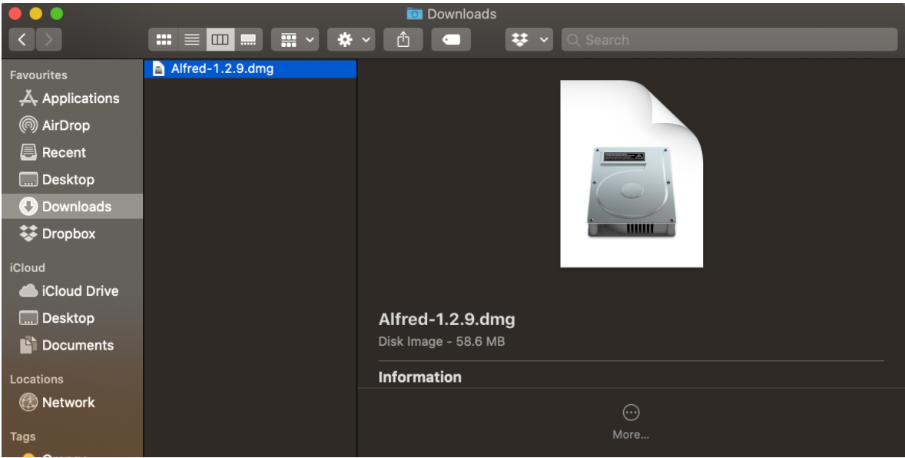
Task: Maximize the window with the green button
Action: point(56,14)
